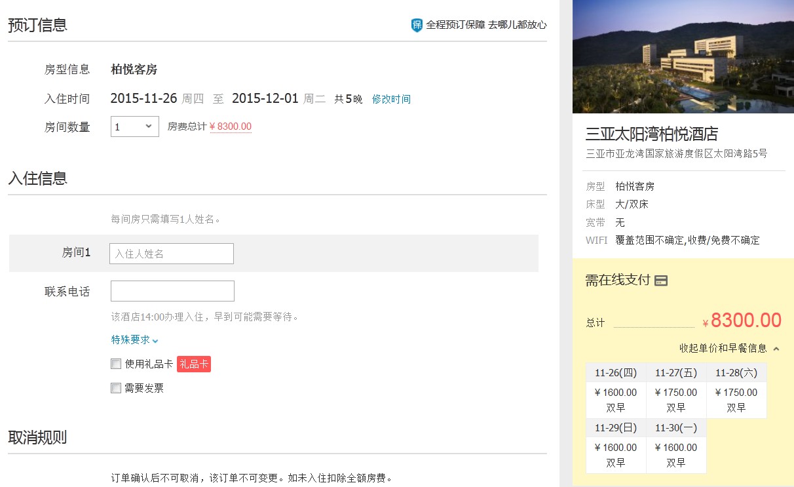The width and height of the screenshot is (794, 487).
Task: Expand the 特殊要求 special requests section
Action: (130, 340)
